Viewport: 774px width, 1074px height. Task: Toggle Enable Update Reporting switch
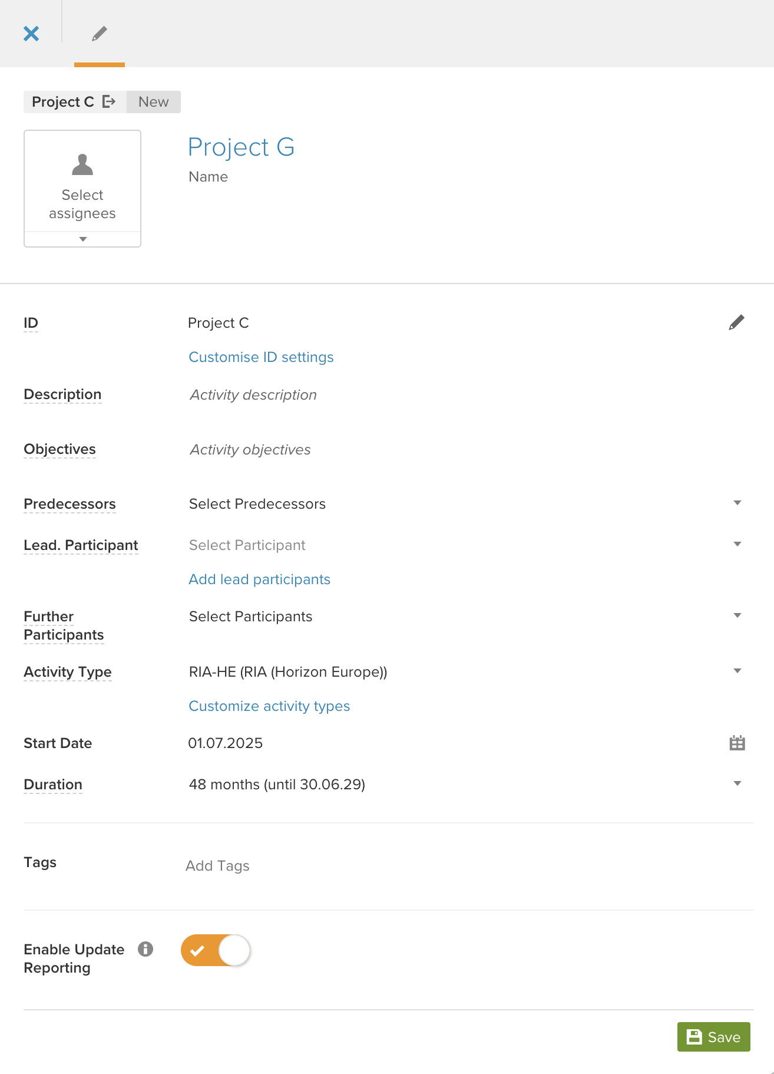pos(216,950)
